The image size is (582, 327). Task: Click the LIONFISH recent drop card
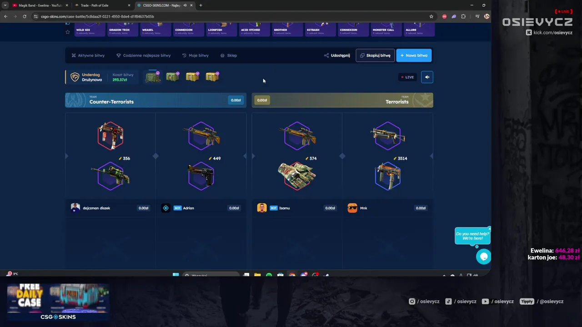point(222,30)
